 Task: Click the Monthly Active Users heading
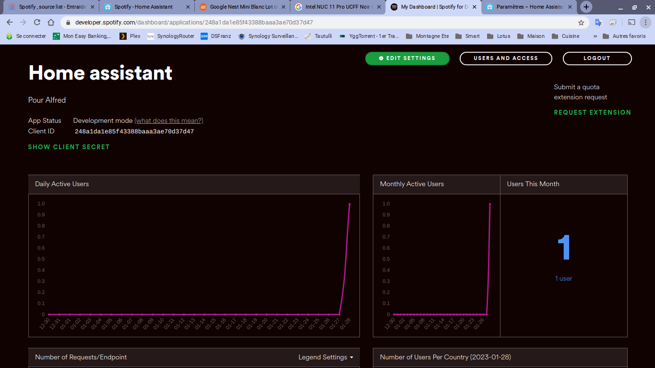(412, 184)
